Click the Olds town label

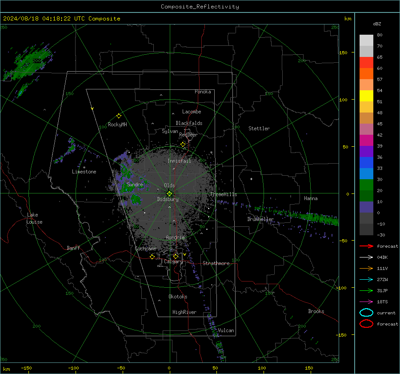pos(169,185)
